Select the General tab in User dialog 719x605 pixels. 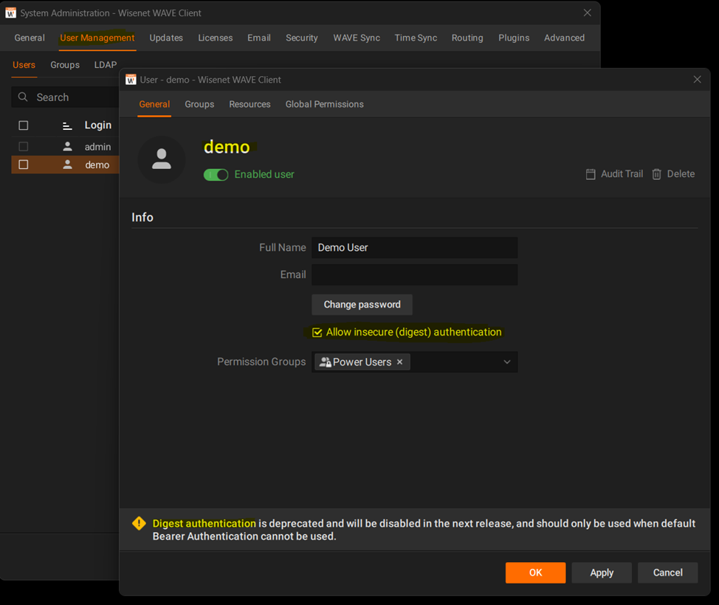point(154,104)
